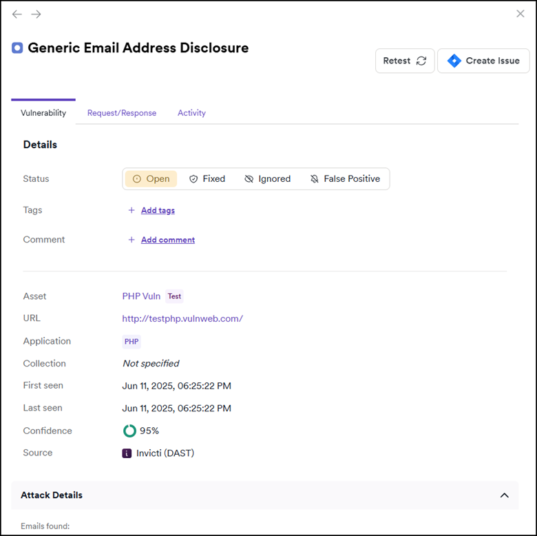Viewport: 537px width, 536px height.
Task: Click the Test label badge
Action: 174,296
